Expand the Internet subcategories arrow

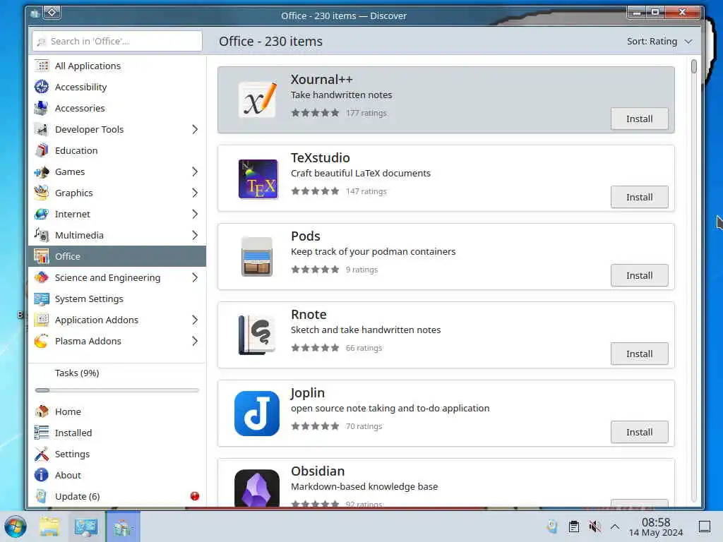195,215
